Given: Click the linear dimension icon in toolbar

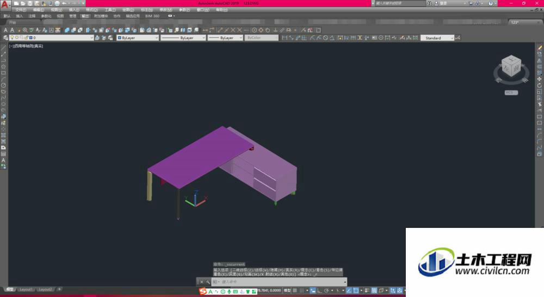Looking at the screenshot, I should 285,38.
